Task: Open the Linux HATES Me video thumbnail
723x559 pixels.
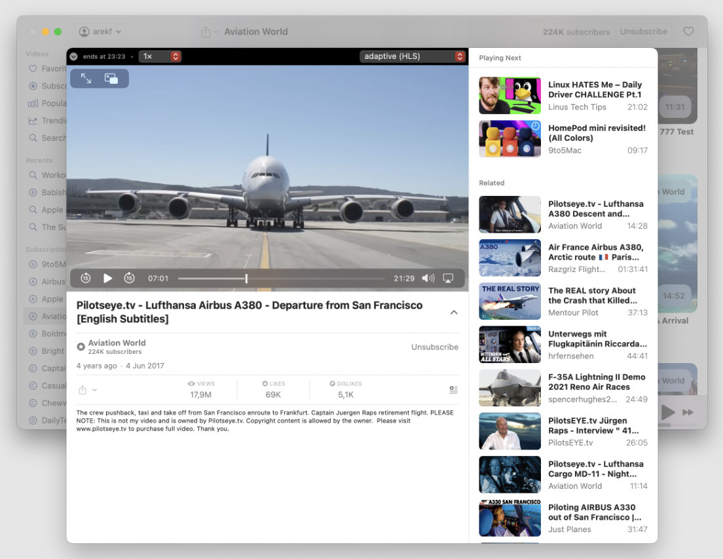Action: pyautogui.click(x=510, y=96)
